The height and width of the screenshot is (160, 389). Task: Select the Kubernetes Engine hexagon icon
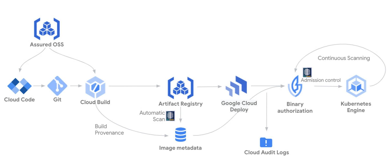coord(356,87)
